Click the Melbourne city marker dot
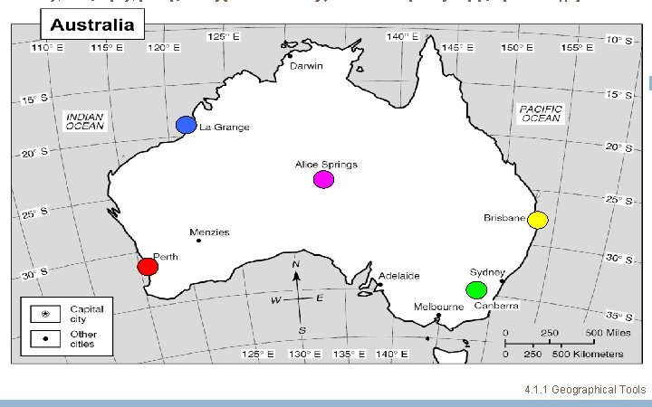 click(438, 316)
